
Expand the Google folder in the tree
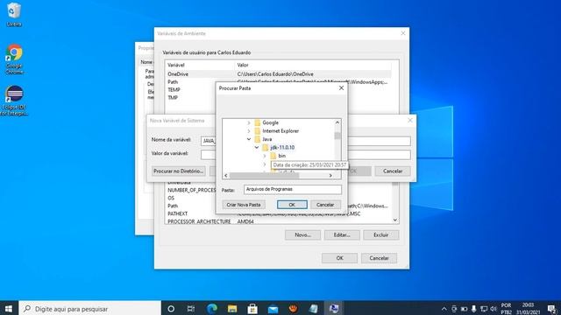(249, 122)
